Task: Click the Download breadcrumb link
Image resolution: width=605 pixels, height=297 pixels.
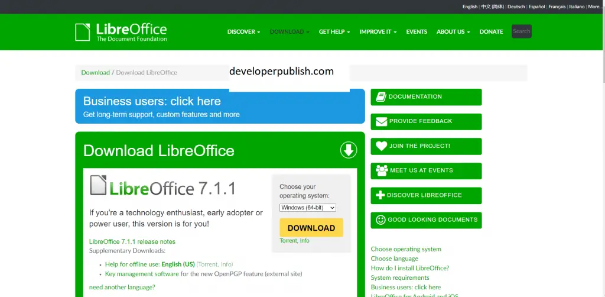Action: pyautogui.click(x=95, y=73)
